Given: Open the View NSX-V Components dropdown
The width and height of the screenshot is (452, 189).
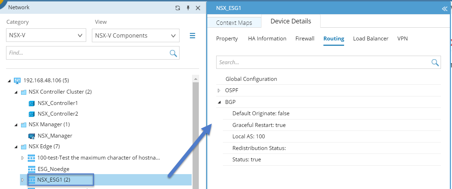Looking at the screenshot, I should [135, 35].
